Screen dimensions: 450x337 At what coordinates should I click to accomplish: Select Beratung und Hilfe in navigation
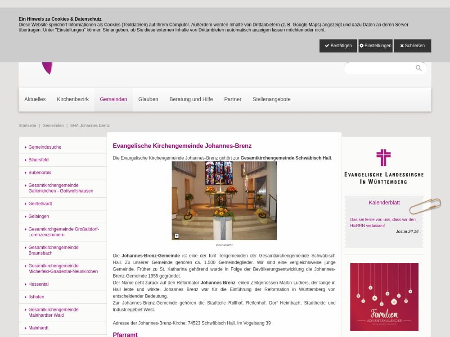(191, 99)
